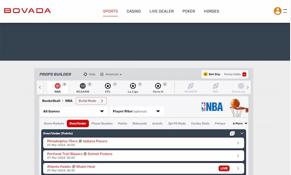Go to the SPORTS navigation tab
Viewport: 291px width, 175px height.
click(x=111, y=11)
